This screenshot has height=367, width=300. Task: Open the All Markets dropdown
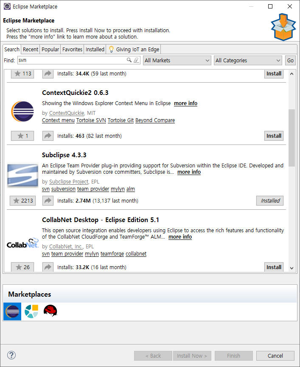pos(177,60)
